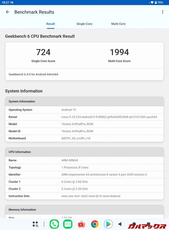The width and height of the screenshot is (169, 230).
Task: Open the Chrome browser
Action: click(x=95, y=224)
